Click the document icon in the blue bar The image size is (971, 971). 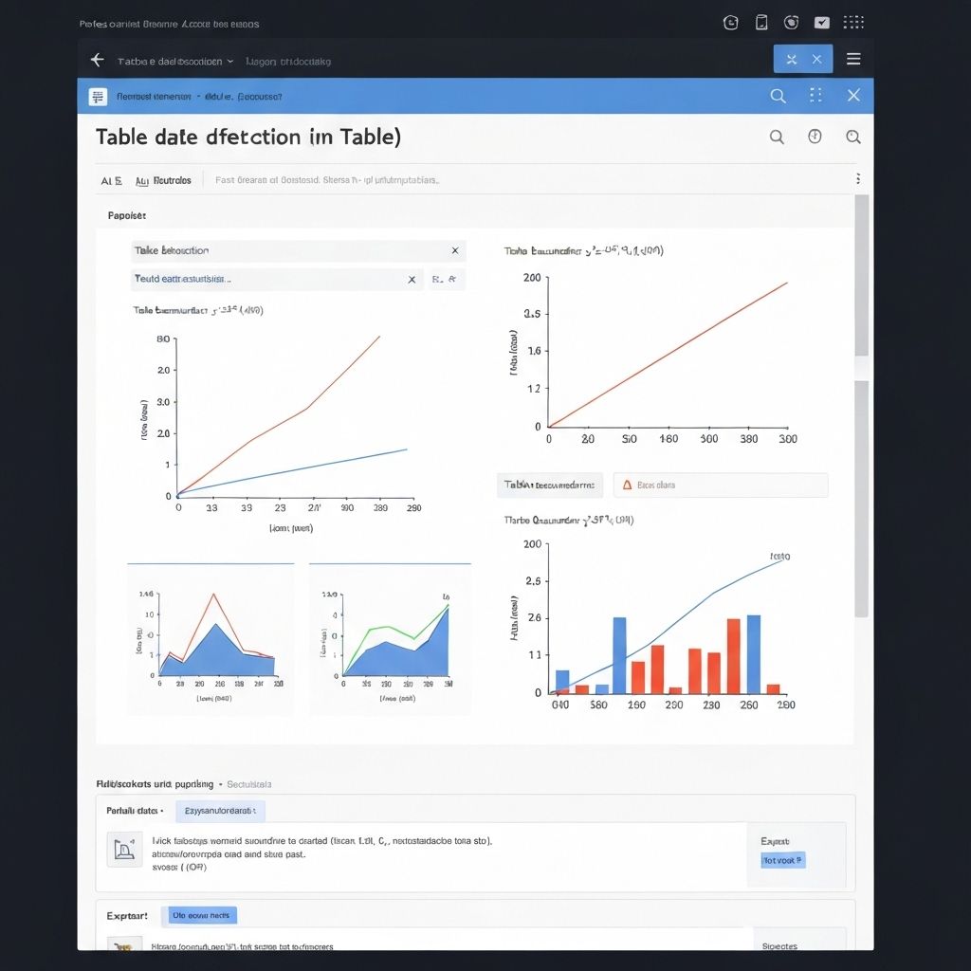98,97
